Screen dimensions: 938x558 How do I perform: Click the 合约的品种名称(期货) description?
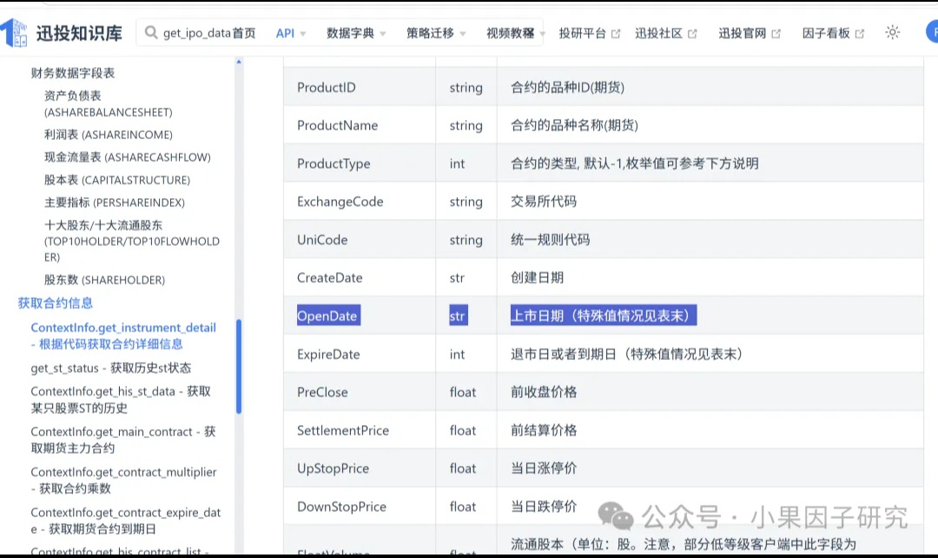(x=574, y=125)
